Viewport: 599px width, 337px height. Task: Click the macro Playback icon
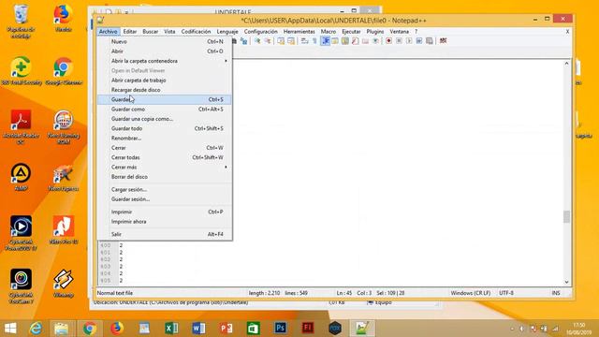[409, 41]
